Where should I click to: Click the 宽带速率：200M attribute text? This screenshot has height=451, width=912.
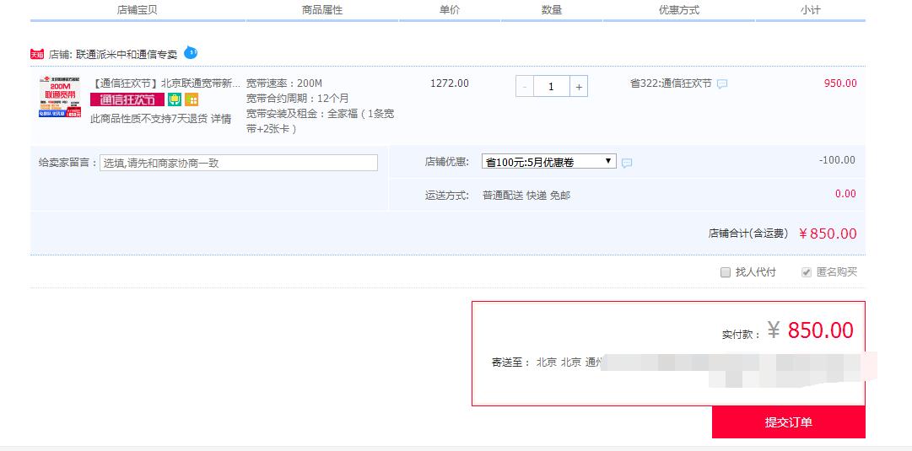pos(284,83)
